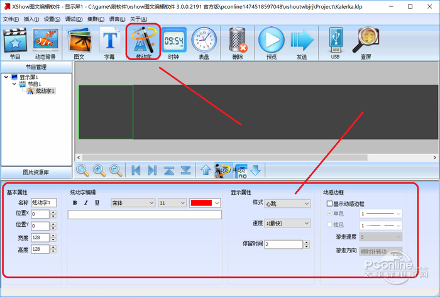Open the 动态背景 dynamic background tool
The height and width of the screenshot is (297, 440).
[45, 43]
